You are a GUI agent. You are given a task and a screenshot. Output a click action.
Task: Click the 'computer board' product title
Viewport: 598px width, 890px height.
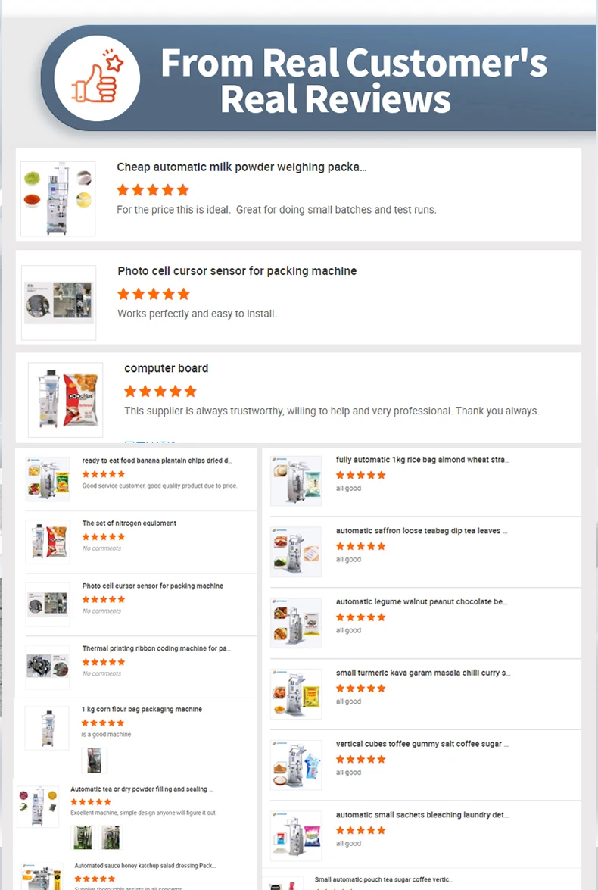[166, 368]
